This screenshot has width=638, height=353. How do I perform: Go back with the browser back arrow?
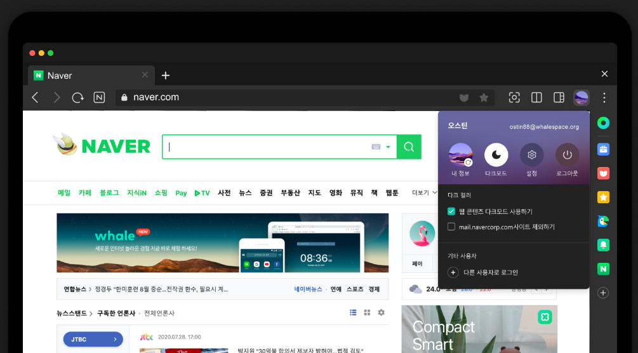pos(36,97)
